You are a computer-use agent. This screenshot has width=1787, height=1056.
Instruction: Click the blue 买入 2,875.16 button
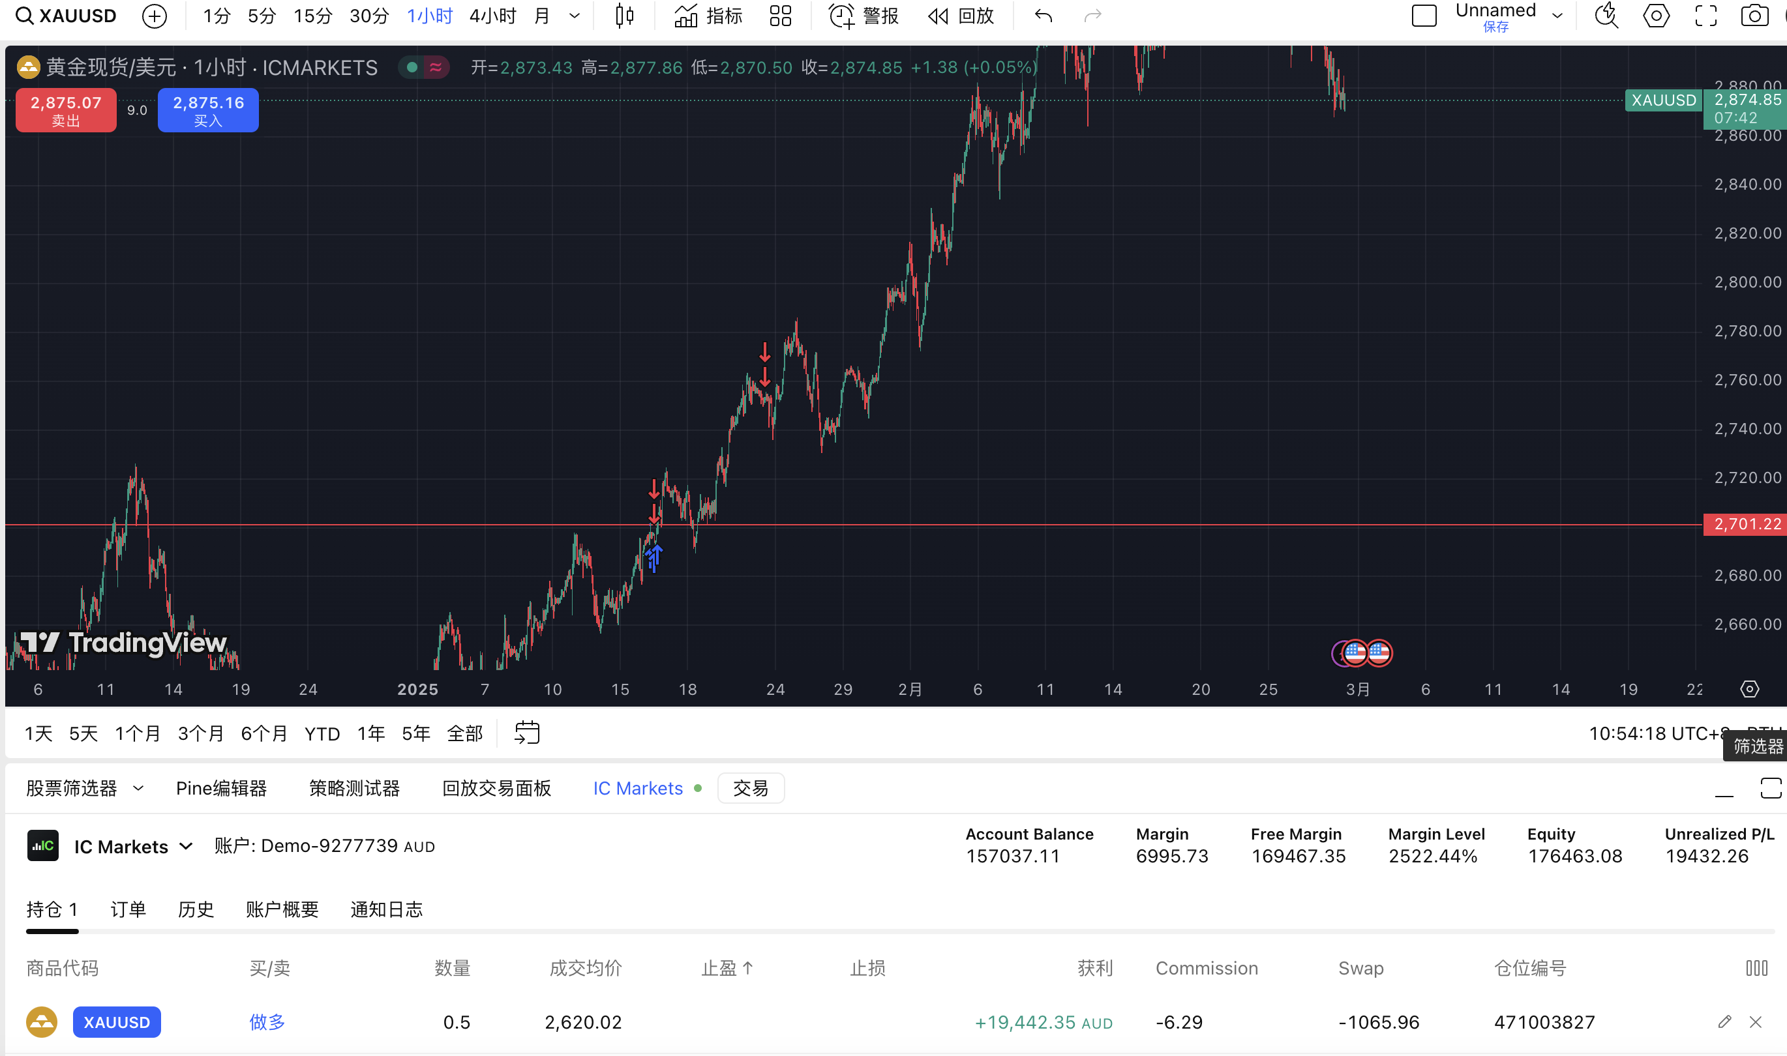pyautogui.click(x=208, y=110)
